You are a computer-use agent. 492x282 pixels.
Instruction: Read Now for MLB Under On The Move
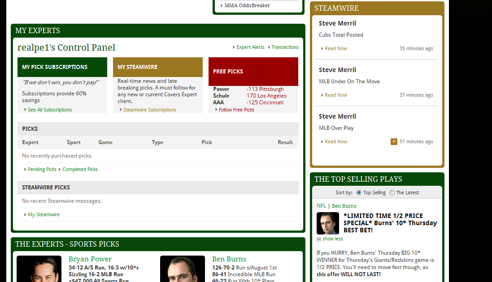[x=336, y=95]
